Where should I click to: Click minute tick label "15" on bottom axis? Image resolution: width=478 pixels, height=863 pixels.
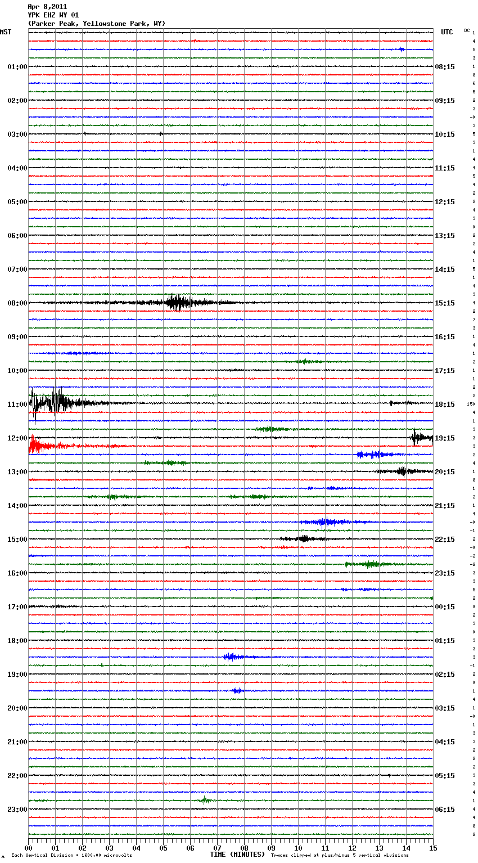point(434,848)
